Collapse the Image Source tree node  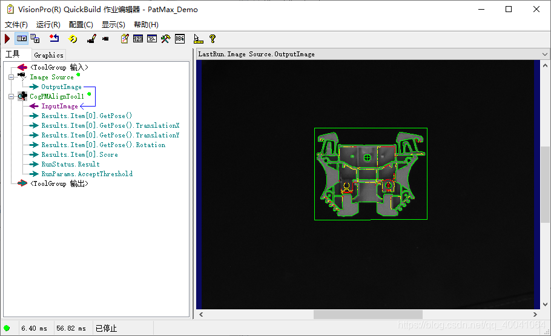pyautogui.click(x=12, y=77)
